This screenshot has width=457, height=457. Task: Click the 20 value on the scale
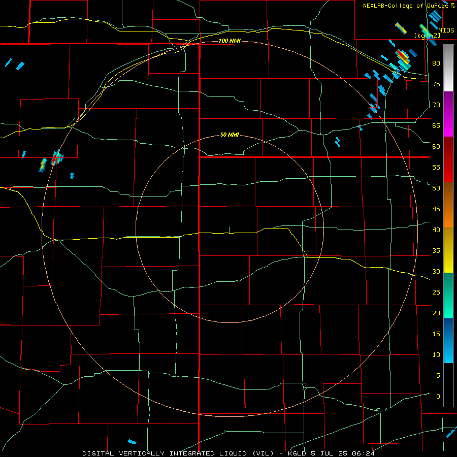tap(436, 313)
